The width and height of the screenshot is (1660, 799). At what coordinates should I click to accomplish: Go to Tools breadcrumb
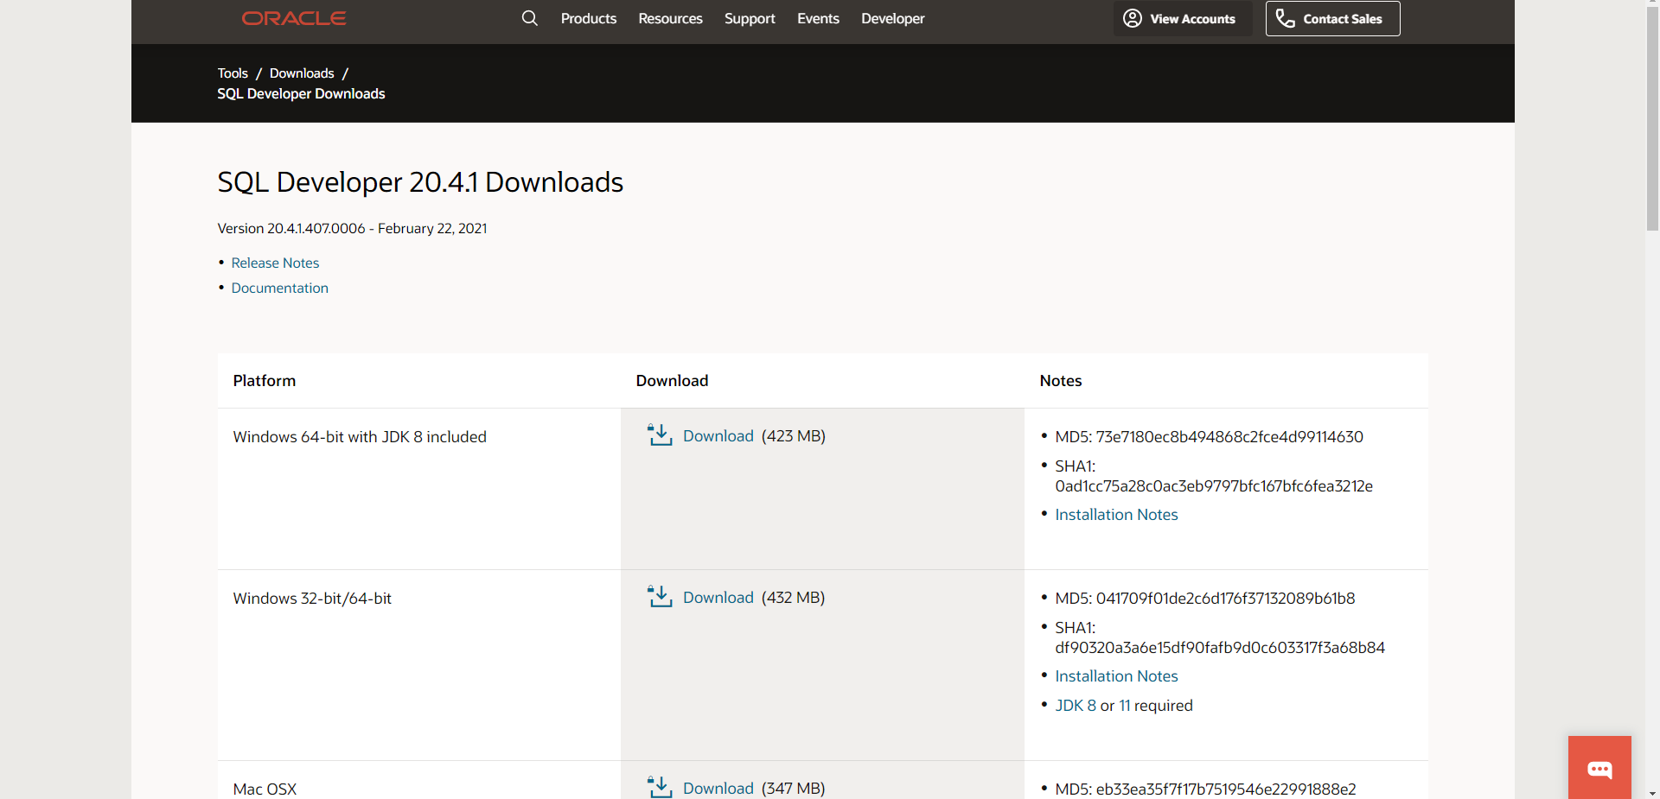233,73
